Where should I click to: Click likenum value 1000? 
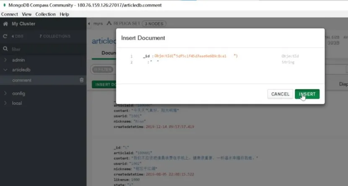[x=135, y=180]
